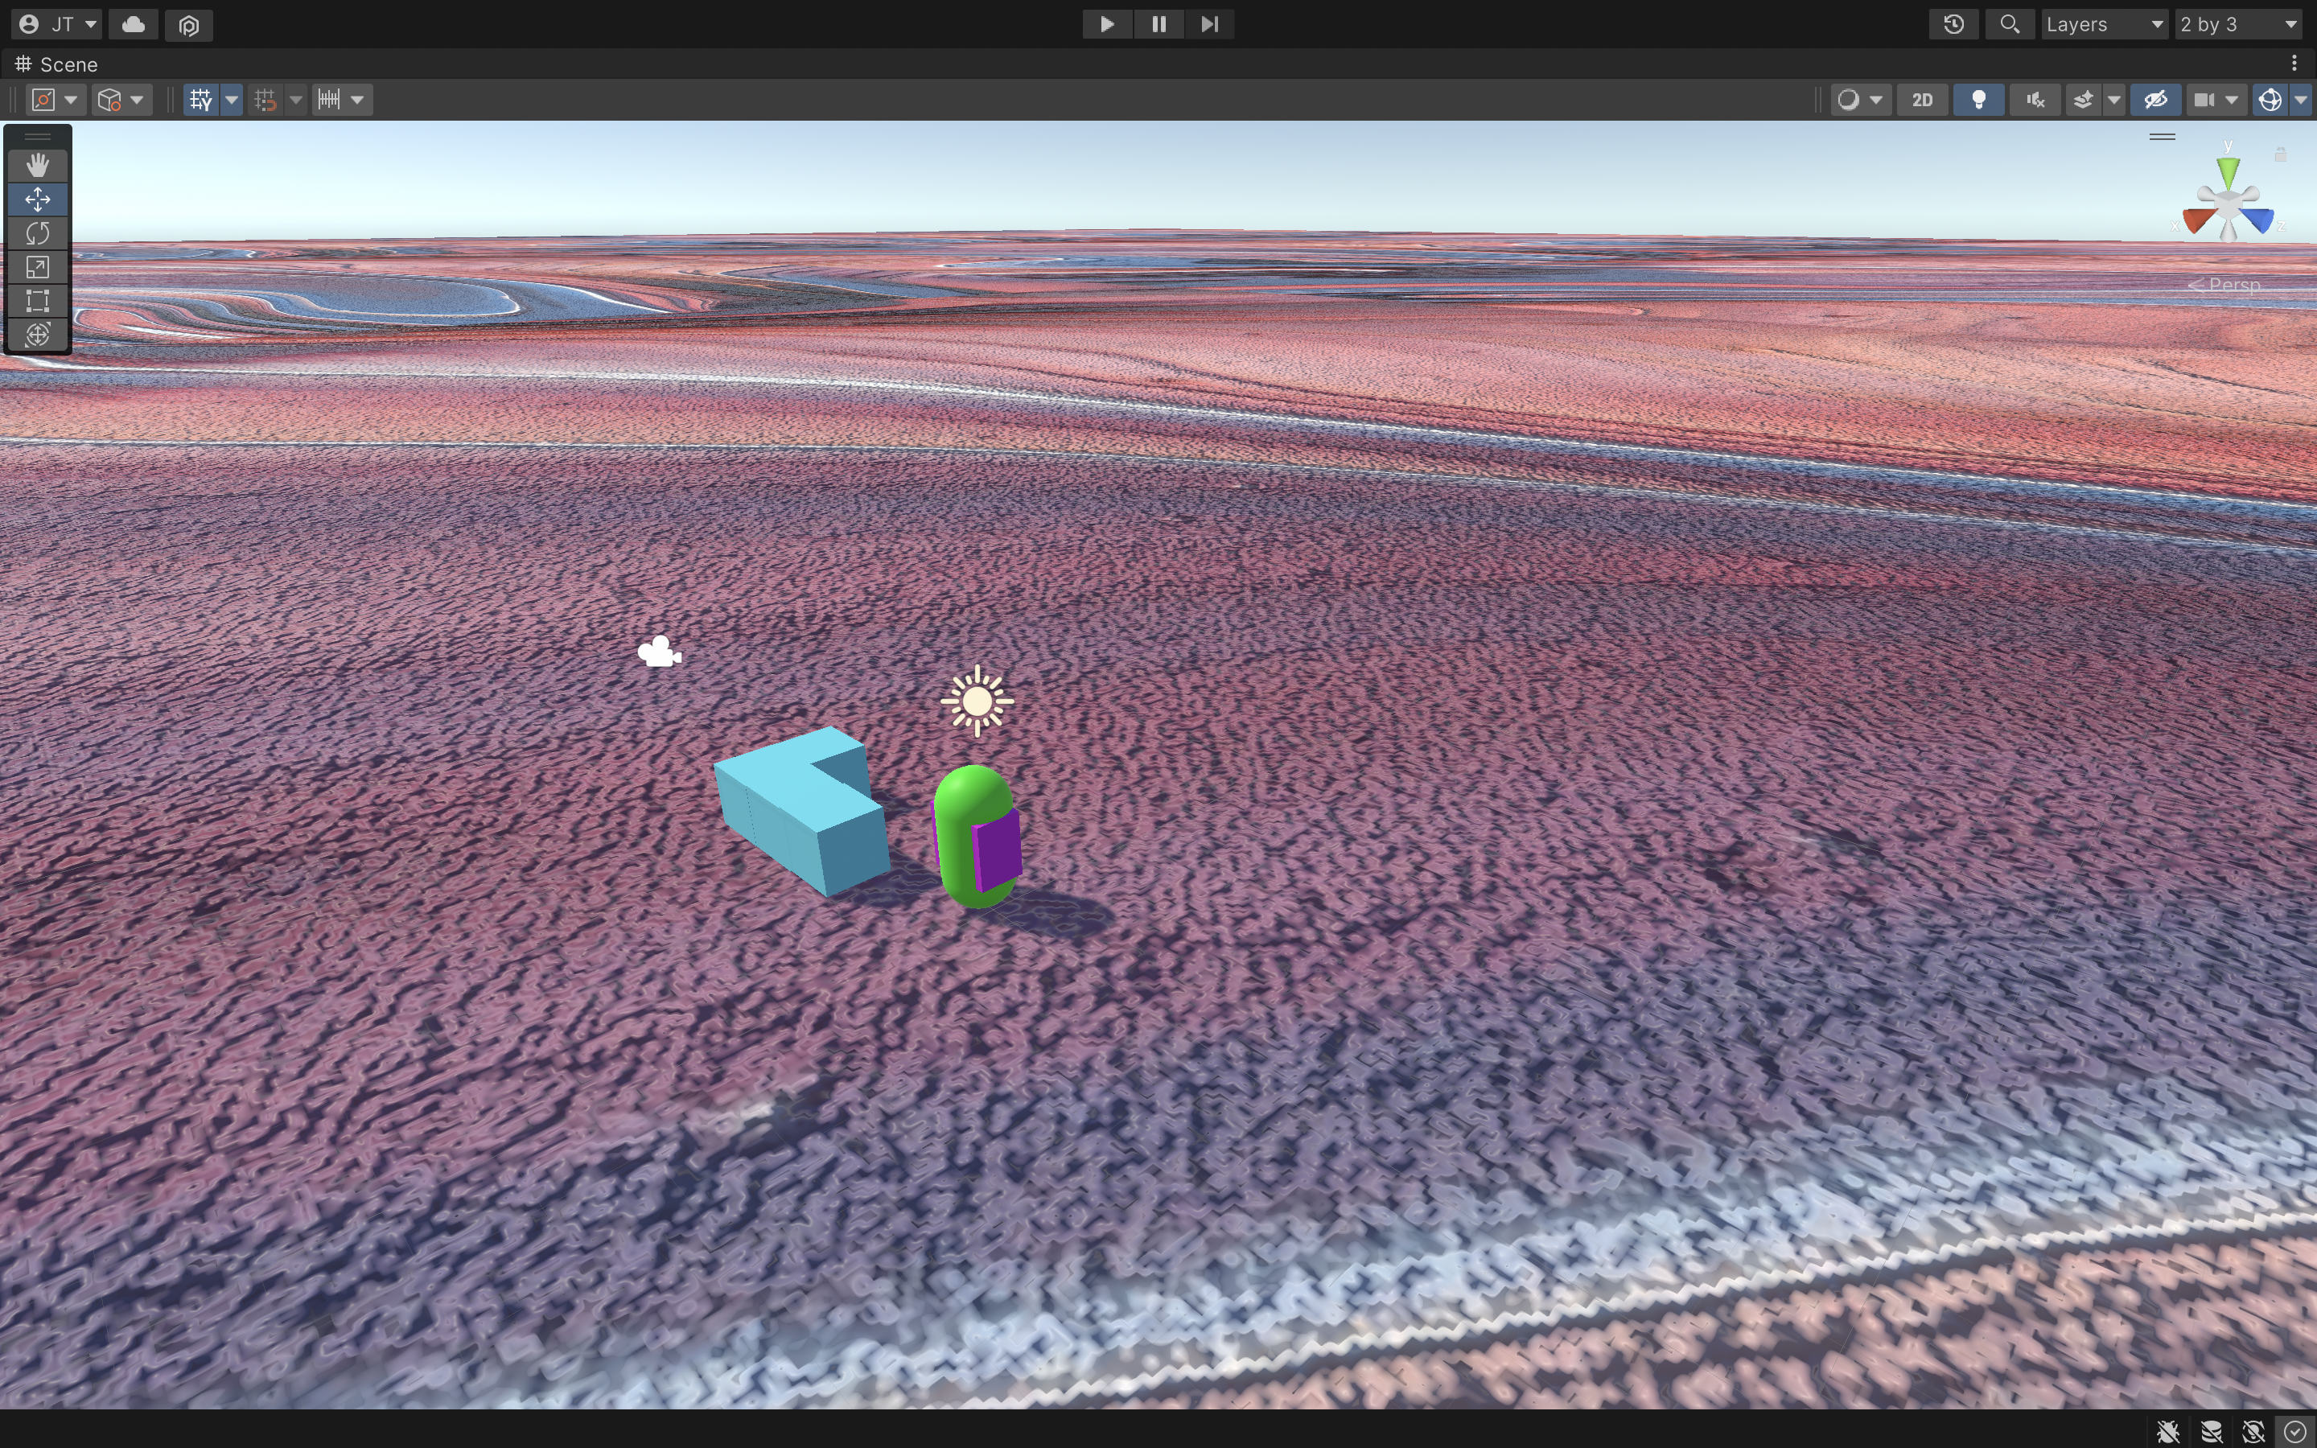Expand the JT account dropdown

point(59,24)
